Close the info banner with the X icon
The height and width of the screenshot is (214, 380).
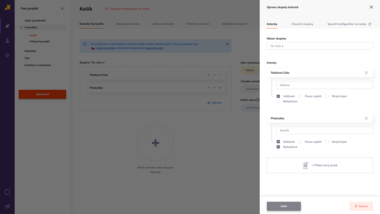227,44
